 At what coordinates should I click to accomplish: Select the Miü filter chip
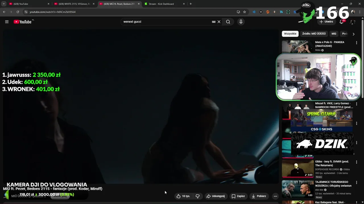tap(334, 34)
